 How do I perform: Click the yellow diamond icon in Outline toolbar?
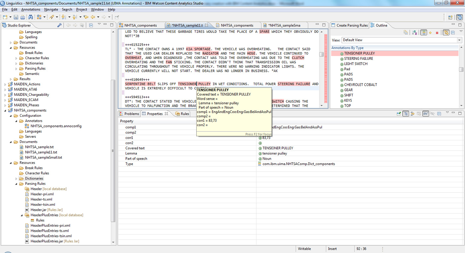click(x=430, y=33)
